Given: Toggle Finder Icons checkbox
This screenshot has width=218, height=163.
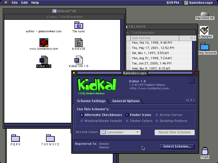Looking at the screenshot, I should (127, 115).
